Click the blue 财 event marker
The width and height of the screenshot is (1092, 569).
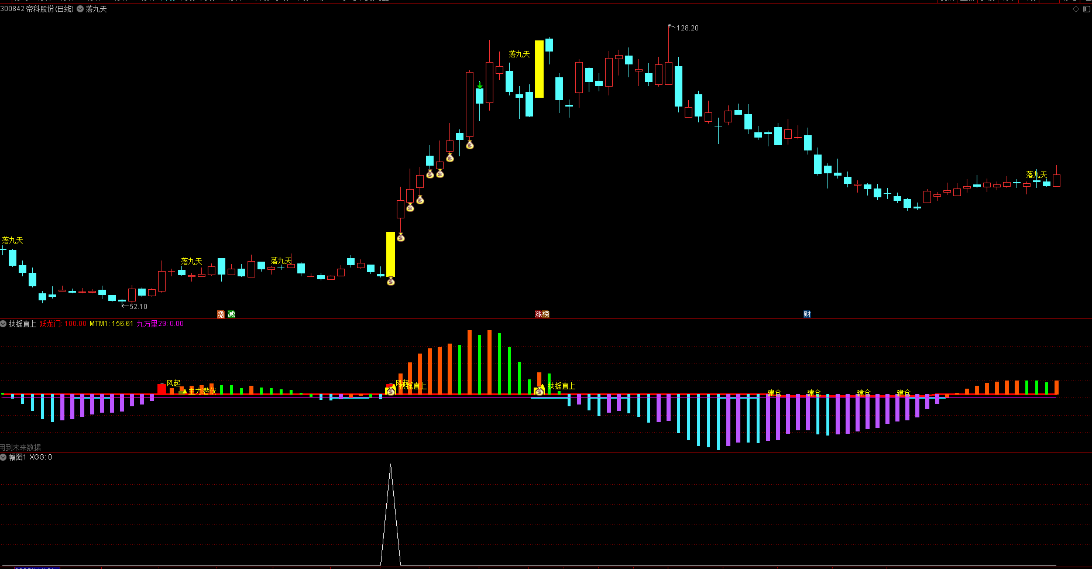click(807, 314)
